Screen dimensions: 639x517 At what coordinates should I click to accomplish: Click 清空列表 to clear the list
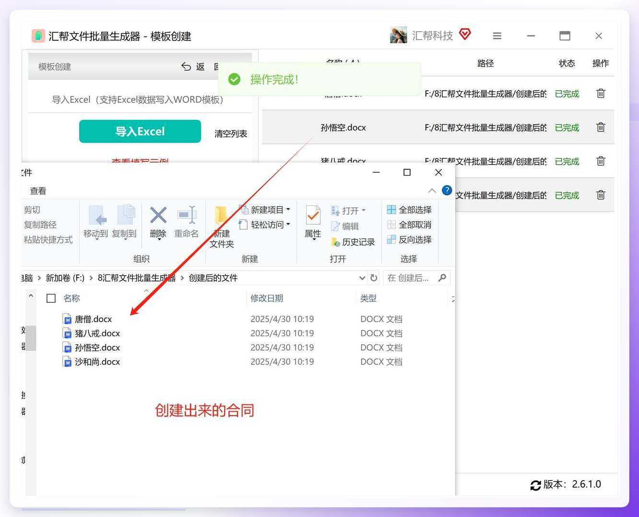tap(231, 134)
